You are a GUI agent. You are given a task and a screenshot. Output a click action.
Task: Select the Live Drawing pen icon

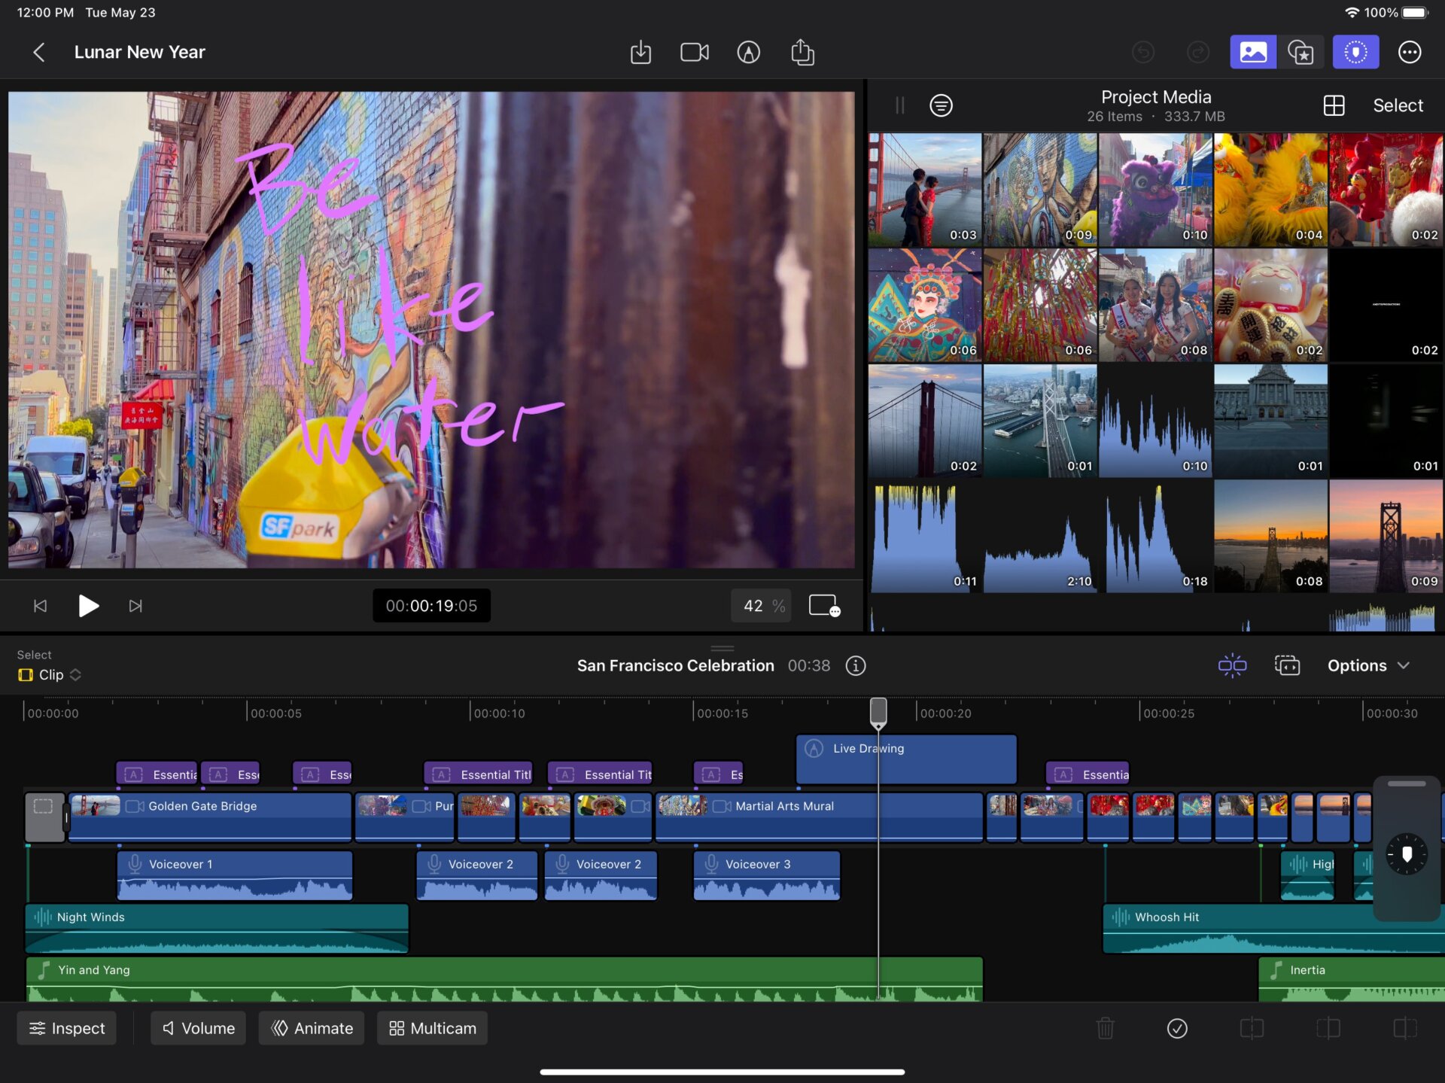tap(749, 51)
